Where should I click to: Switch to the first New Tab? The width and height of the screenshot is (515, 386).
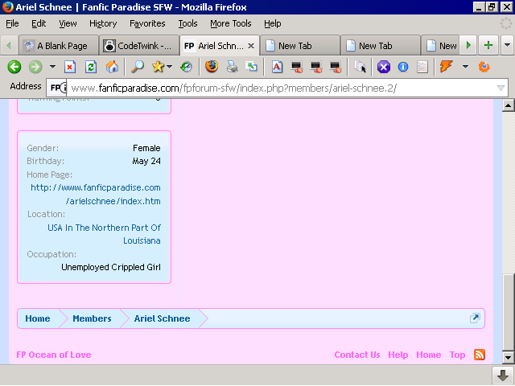click(300, 46)
